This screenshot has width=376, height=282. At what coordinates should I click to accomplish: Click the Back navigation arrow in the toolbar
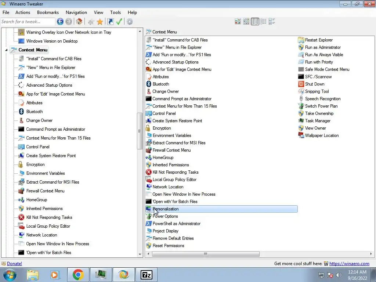pyautogui.click(x=60, y=22)
